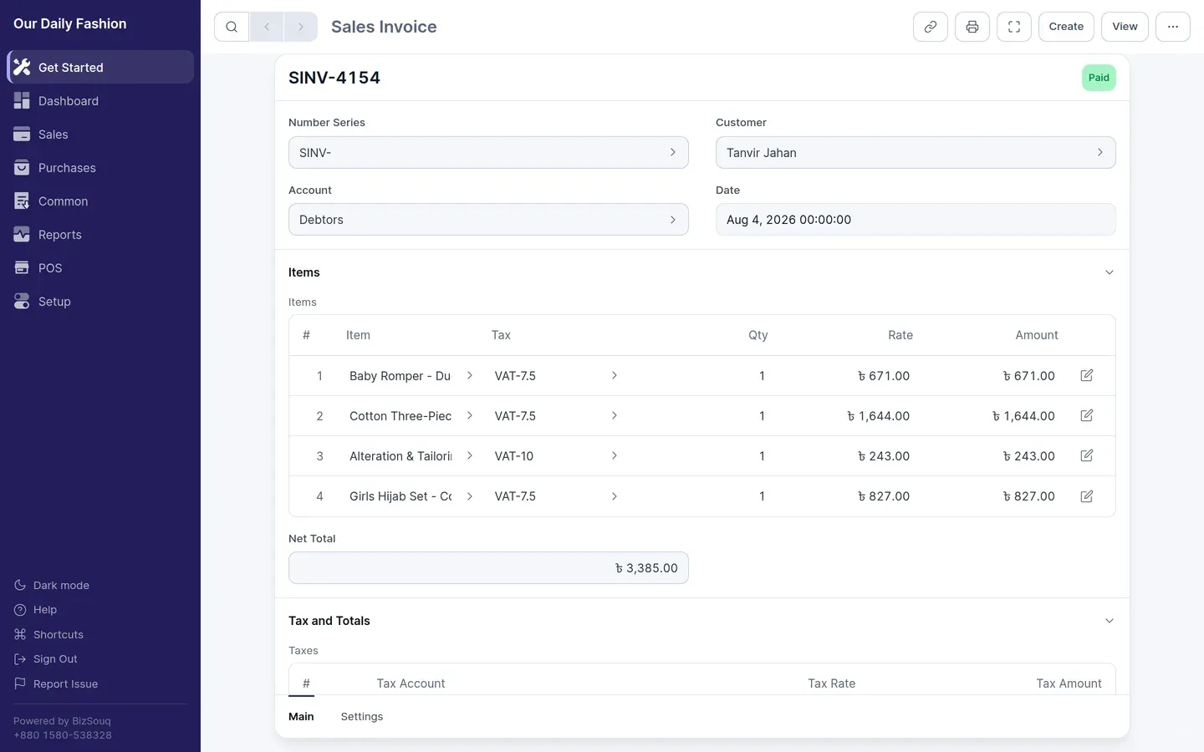The width and height of the screenshot is (1204, 752).
Task: Open Reports in the sidebar
Action: point(100,234)
